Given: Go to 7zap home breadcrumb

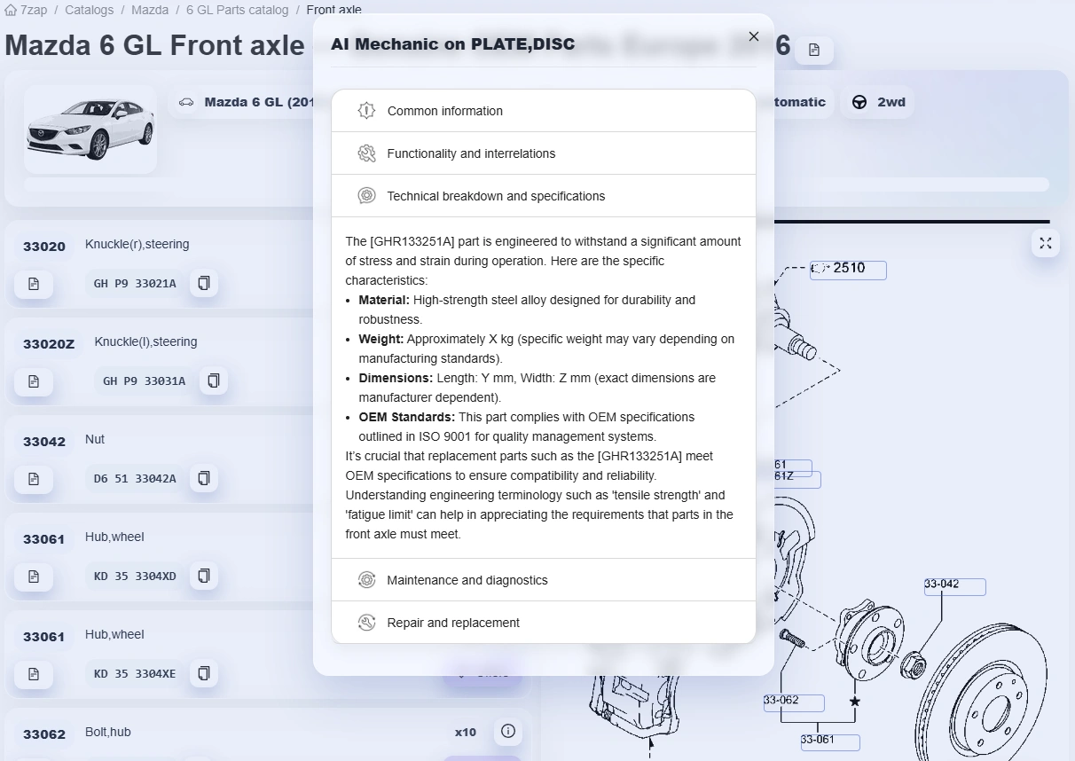Looking at the screenshot, I should (x=27, y=10).
